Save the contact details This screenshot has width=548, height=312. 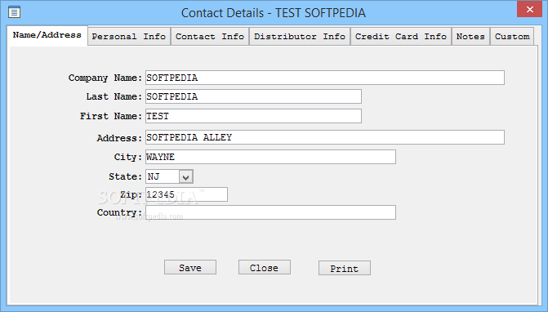click(x=190, y=267)
